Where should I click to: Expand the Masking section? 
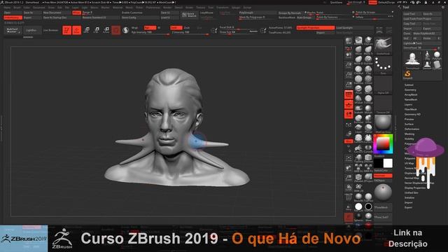409,134
